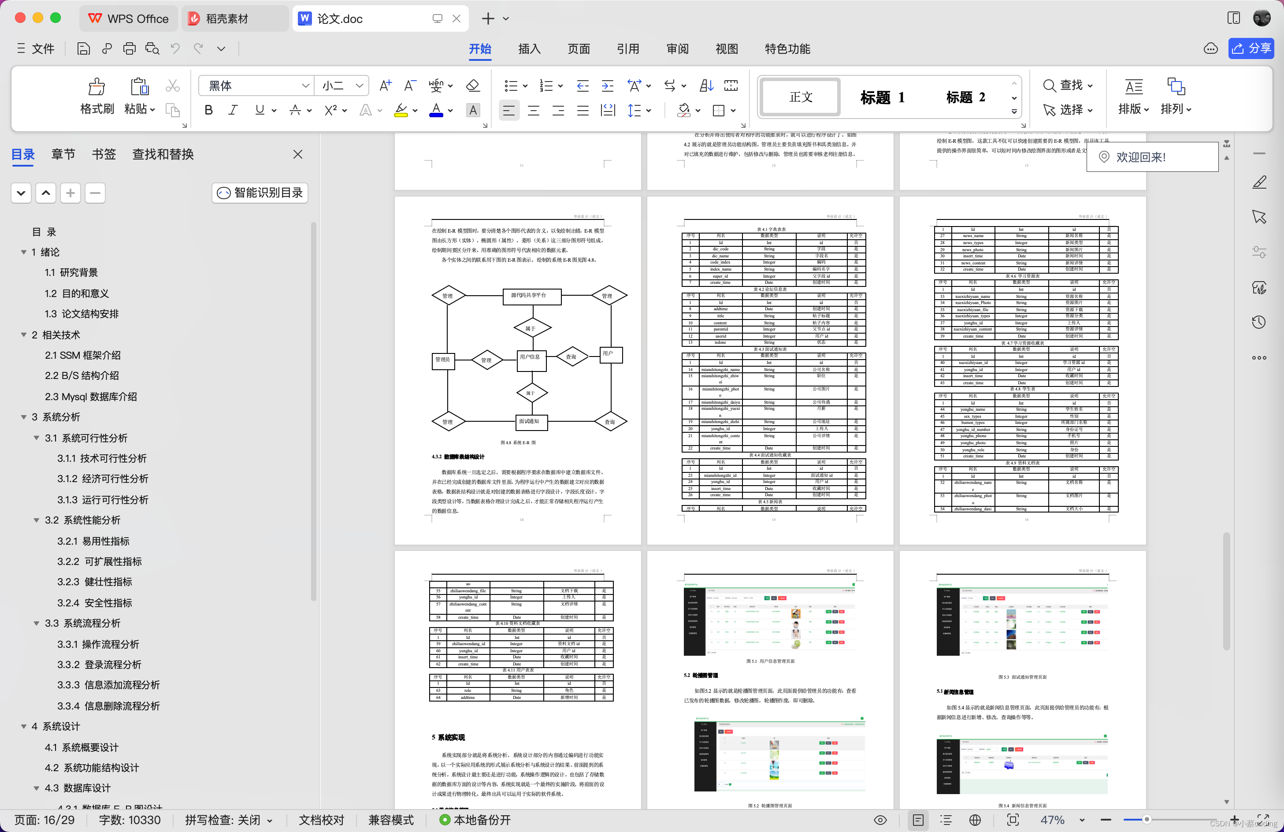
Task: Click the Save document icon
Action: (x=83, y=48)
